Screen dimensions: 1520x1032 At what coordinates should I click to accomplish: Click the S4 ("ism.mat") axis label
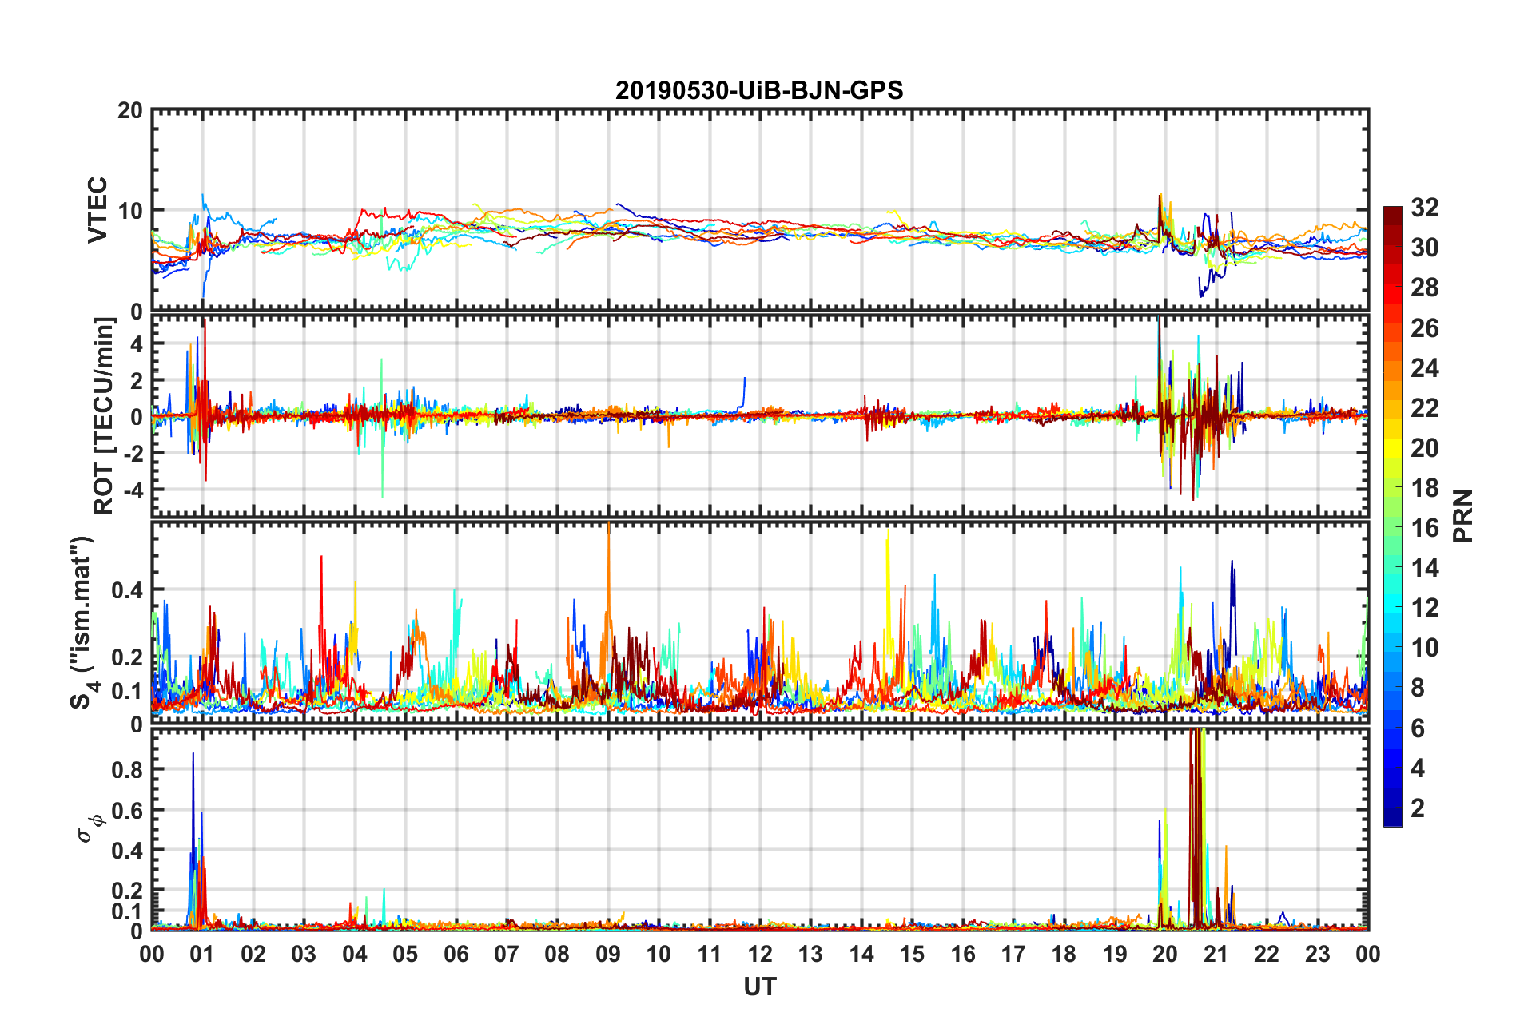[x=83, y=623]
